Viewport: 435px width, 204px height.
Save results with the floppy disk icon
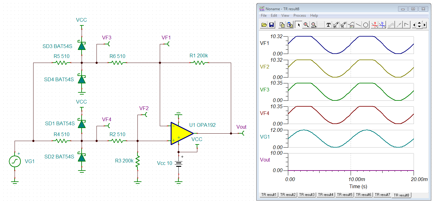(271, 25)
